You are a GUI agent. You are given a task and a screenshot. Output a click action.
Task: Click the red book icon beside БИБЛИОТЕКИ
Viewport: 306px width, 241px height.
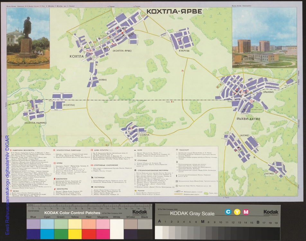coord(54,179)
